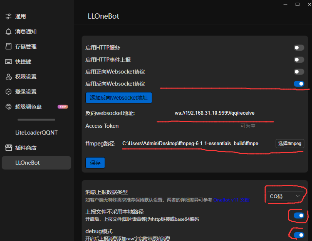
Task: Disable the 启用反向Websocket协议 switch
Action: (x=299, y=84)
